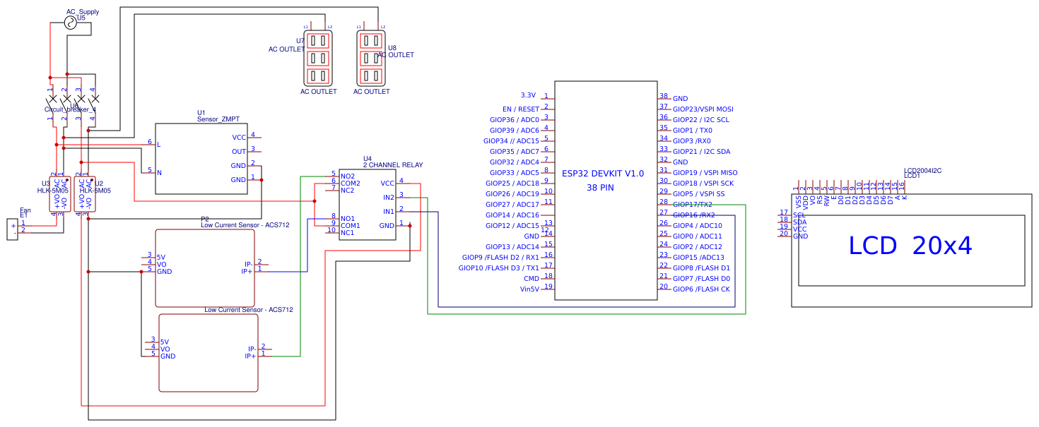Click the Vin5V pin on ESP32

coord(531,289)
